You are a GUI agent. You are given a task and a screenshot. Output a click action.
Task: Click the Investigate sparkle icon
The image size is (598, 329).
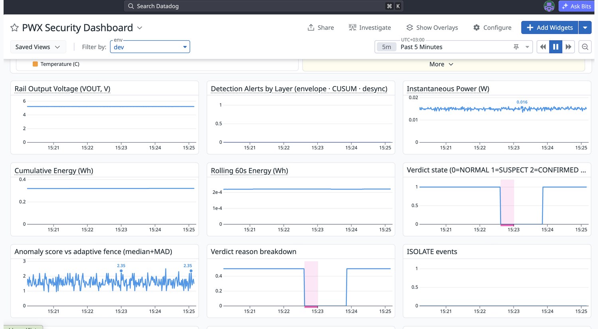[x=352, y=27]
